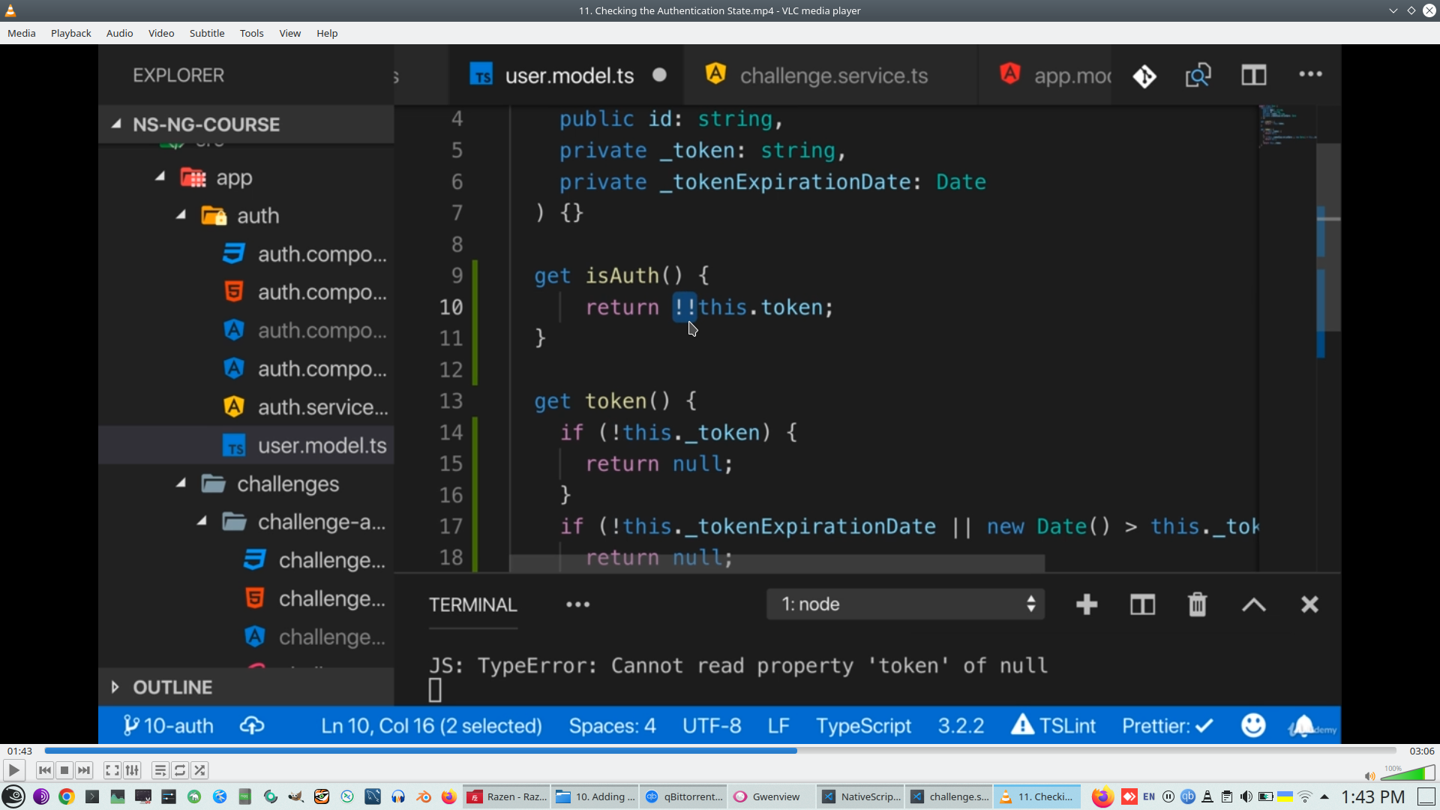Skip to the next media track
Screen dimensions: 1440x810
pyautogui.click(x=84, y=770)
